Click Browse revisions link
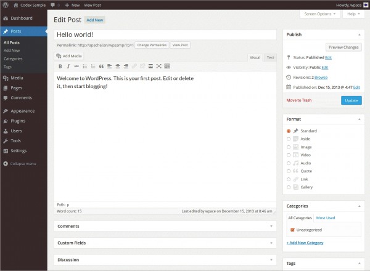 321,77
